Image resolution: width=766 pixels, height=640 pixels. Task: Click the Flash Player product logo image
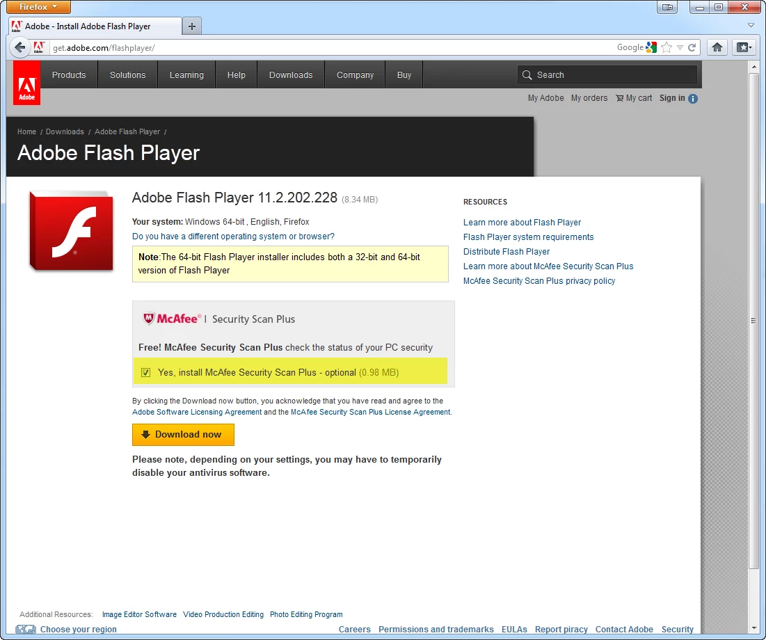[x=72, y=230]
